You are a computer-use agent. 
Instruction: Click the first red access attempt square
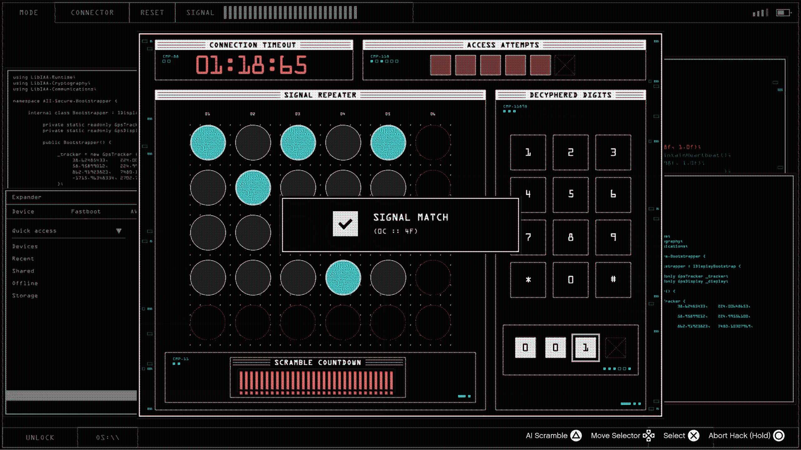coord(441,65)
